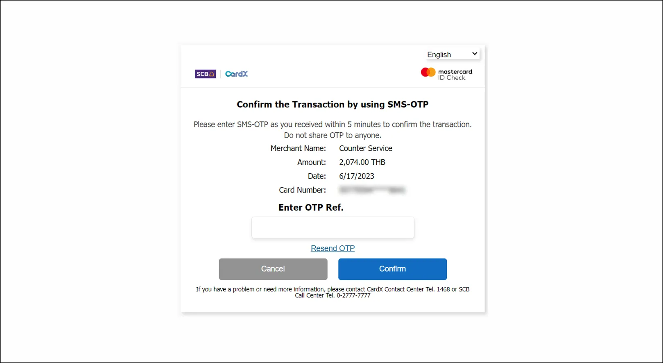
Task: Click the 6/17/2023 date value
Action: [x=356, y=176]
